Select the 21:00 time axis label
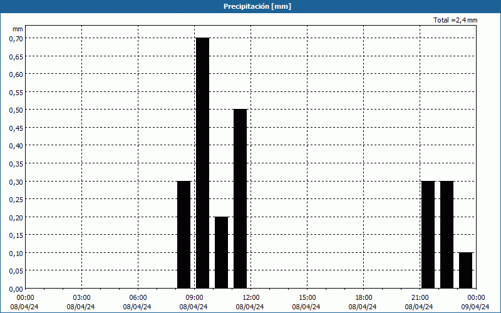The width and height of the screenshot is (501, 313). pyautogui.click(x=420, y=298)
